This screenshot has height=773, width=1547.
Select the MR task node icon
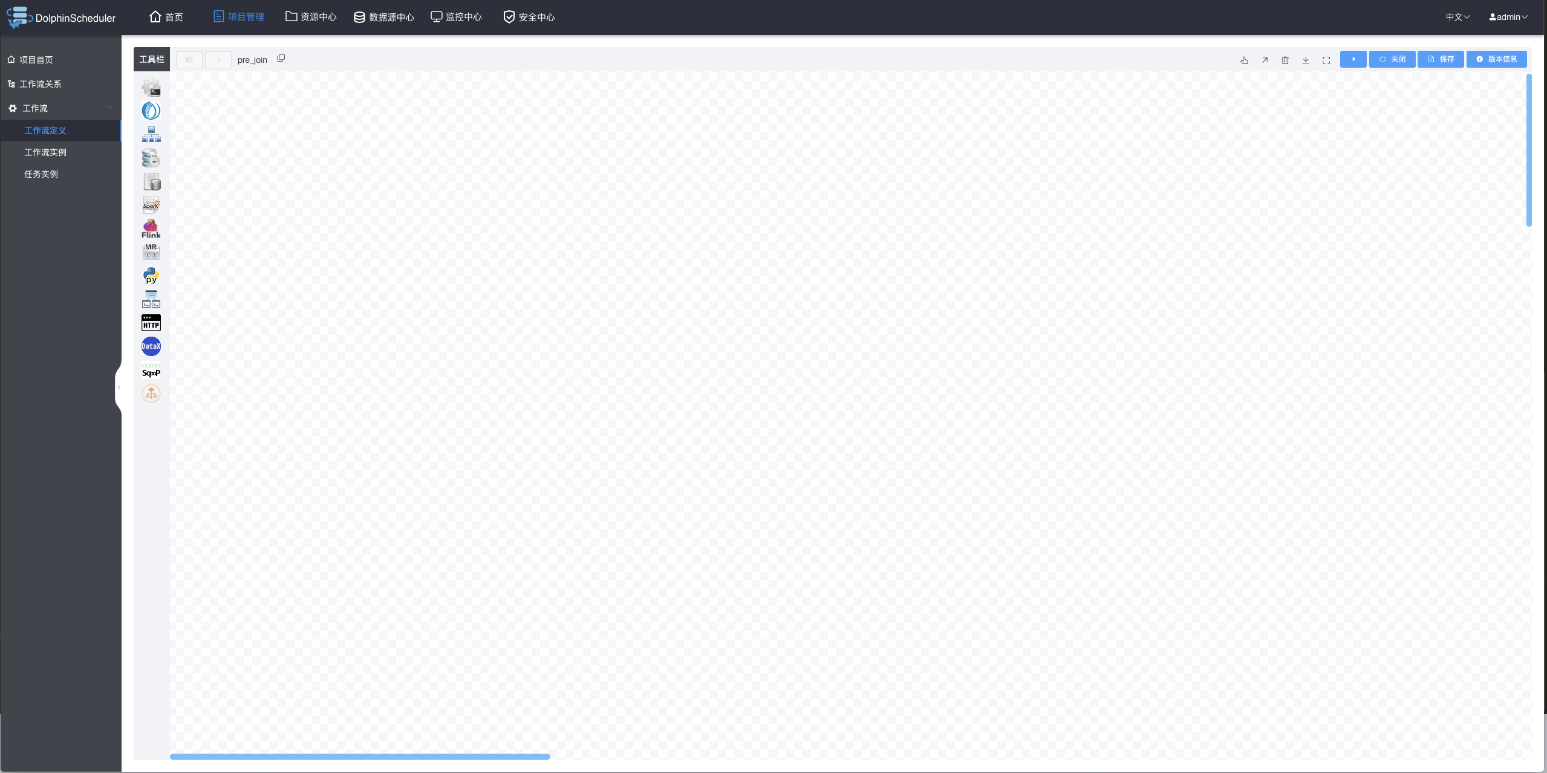[151, 252]
